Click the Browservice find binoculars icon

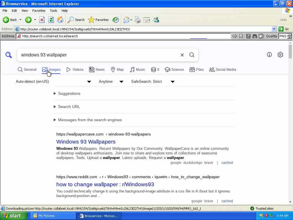pos(254,36)
